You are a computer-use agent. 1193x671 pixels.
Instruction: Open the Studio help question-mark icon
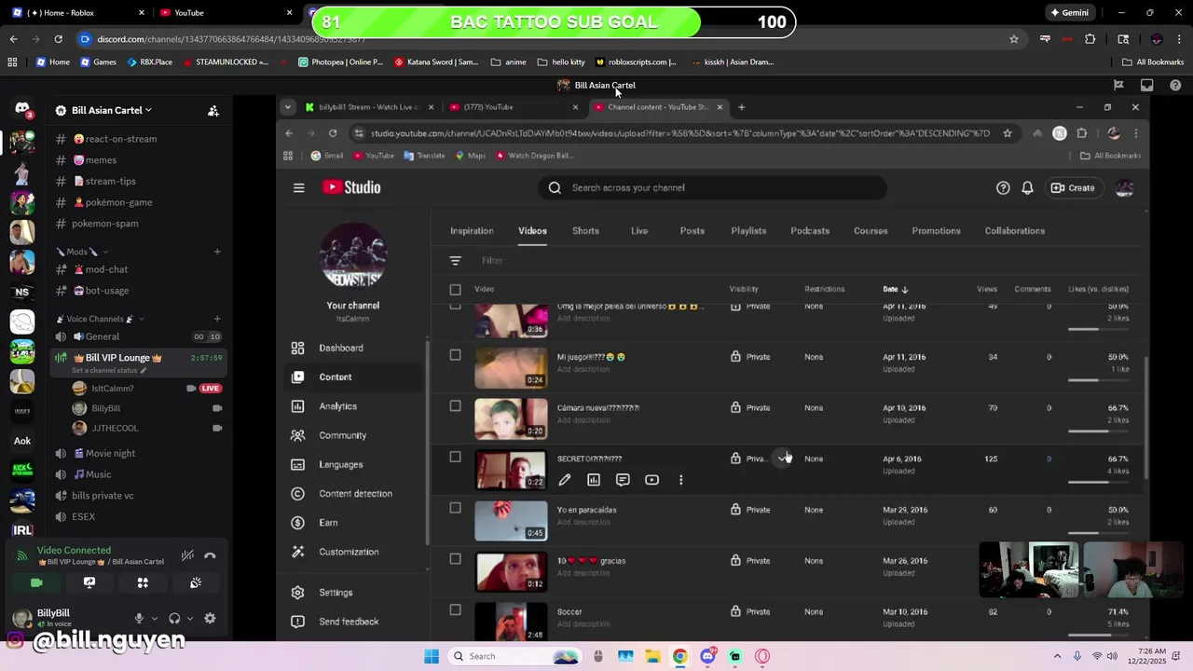point(1003,187)
